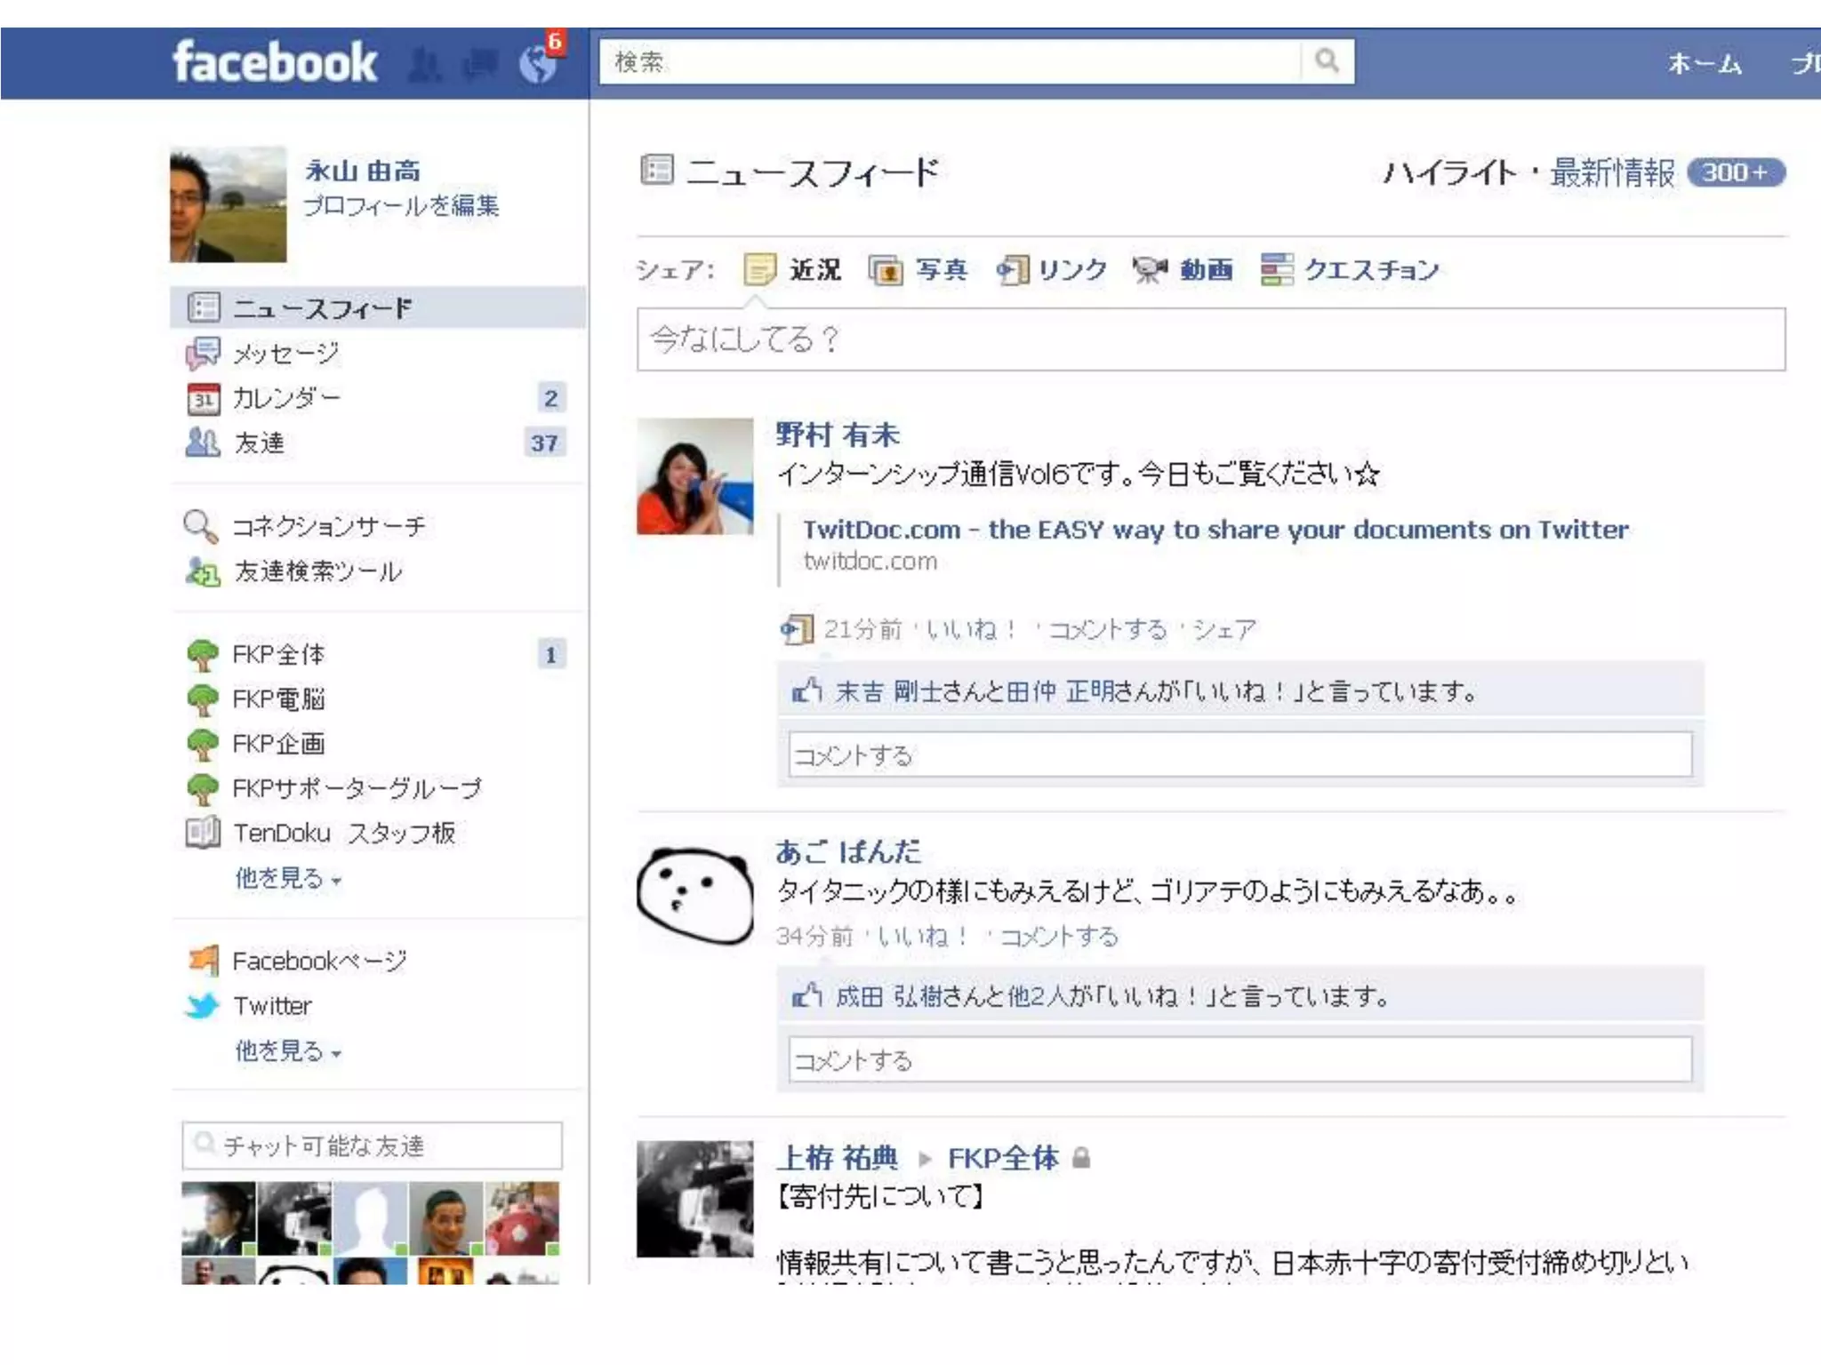Viewport: 1821px width, 1365px height.
Task: Open the TwitDoc.com shared link title
Action: tap(1215, 530)
